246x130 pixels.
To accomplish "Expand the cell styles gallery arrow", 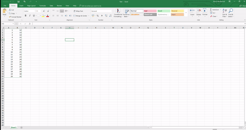I will click(x=186, y=13).
